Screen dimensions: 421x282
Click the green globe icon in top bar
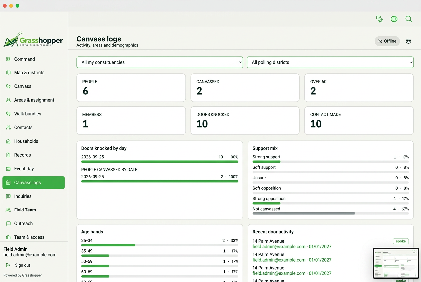pyautogui.click(x=394, y=19)
